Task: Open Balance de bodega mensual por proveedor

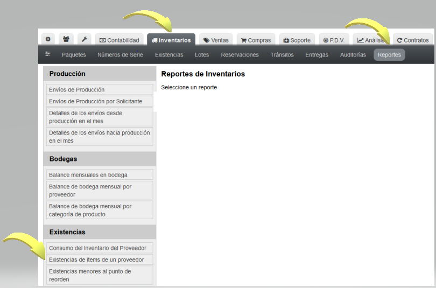Action: [x=100, y=191]
